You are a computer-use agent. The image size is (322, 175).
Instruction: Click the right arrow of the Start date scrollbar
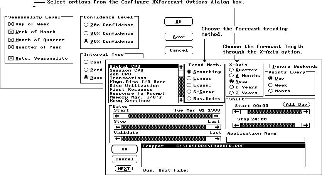pyautogui.click(x=216, y=116)
